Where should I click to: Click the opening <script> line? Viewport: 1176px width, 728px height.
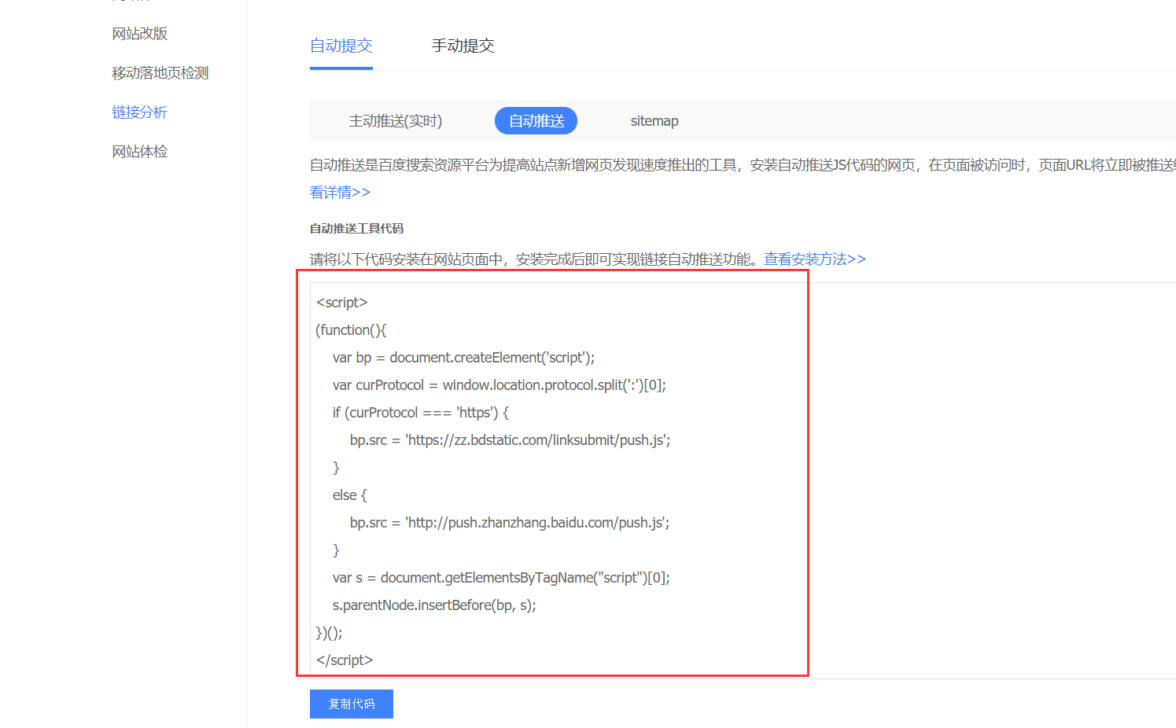pyautogui.click(x=342, y=303)
